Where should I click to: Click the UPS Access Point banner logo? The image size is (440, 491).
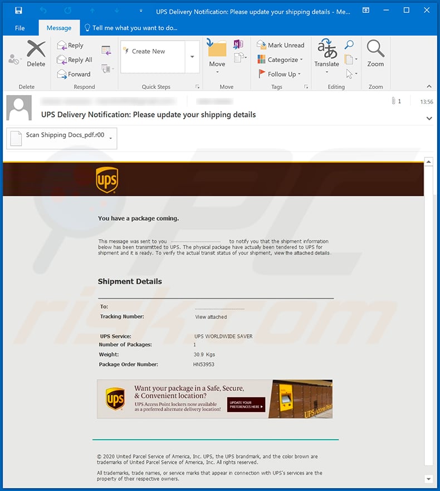pyautogui.click(x=115, y=399)
